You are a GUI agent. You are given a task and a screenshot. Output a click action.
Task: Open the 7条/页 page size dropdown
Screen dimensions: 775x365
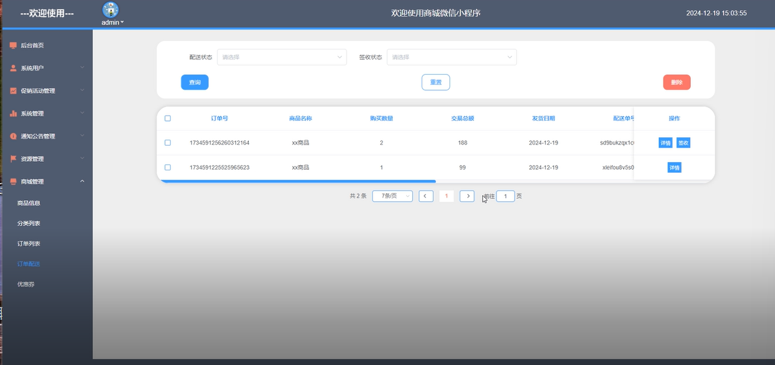coord(392,196)
